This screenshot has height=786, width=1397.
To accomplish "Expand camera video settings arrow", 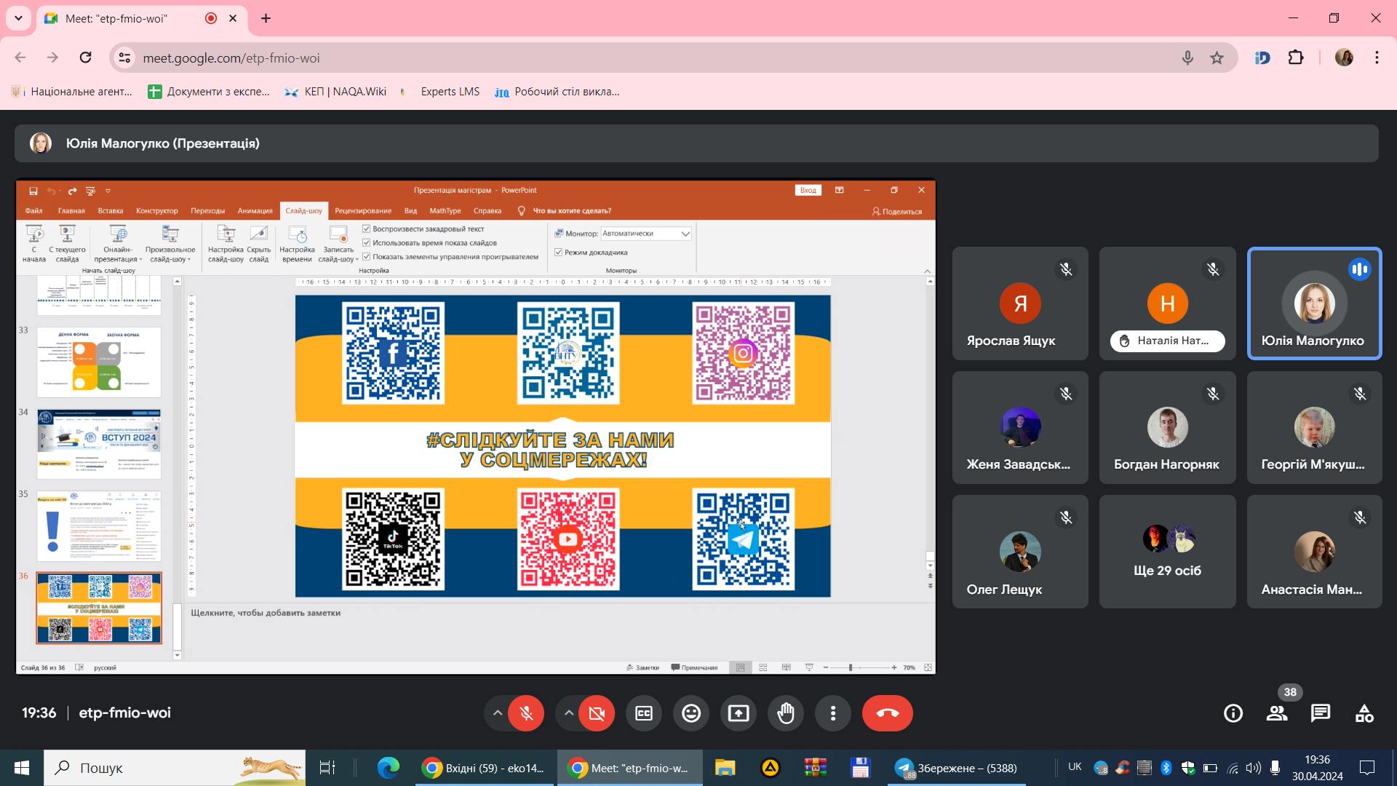I will [x=568, y=713].
